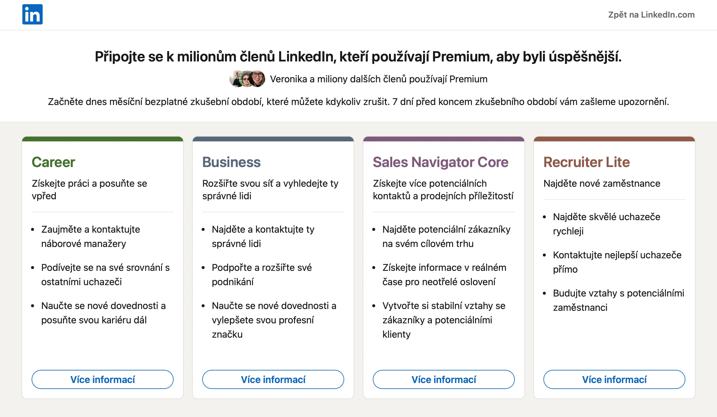Image resolution: width=717 pixels, height=417 pixels.
Task: Click the green Career card top bar
Action: tap(103, 139)
